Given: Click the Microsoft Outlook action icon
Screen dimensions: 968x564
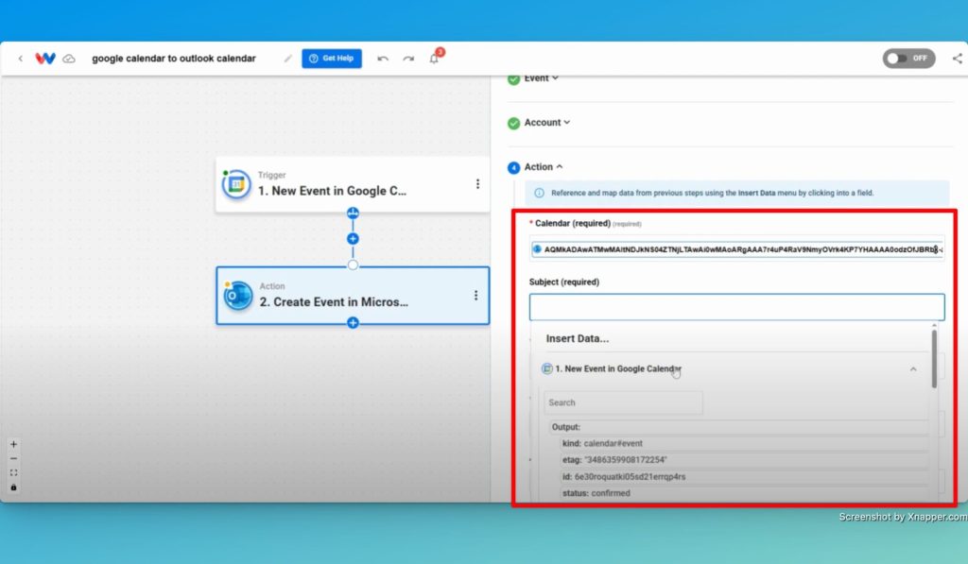Looking at the screenshot, I should coord(238,296).
